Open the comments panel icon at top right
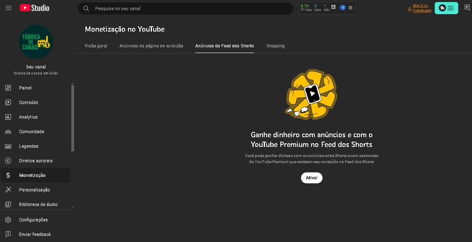 click(x=467, y=8)
